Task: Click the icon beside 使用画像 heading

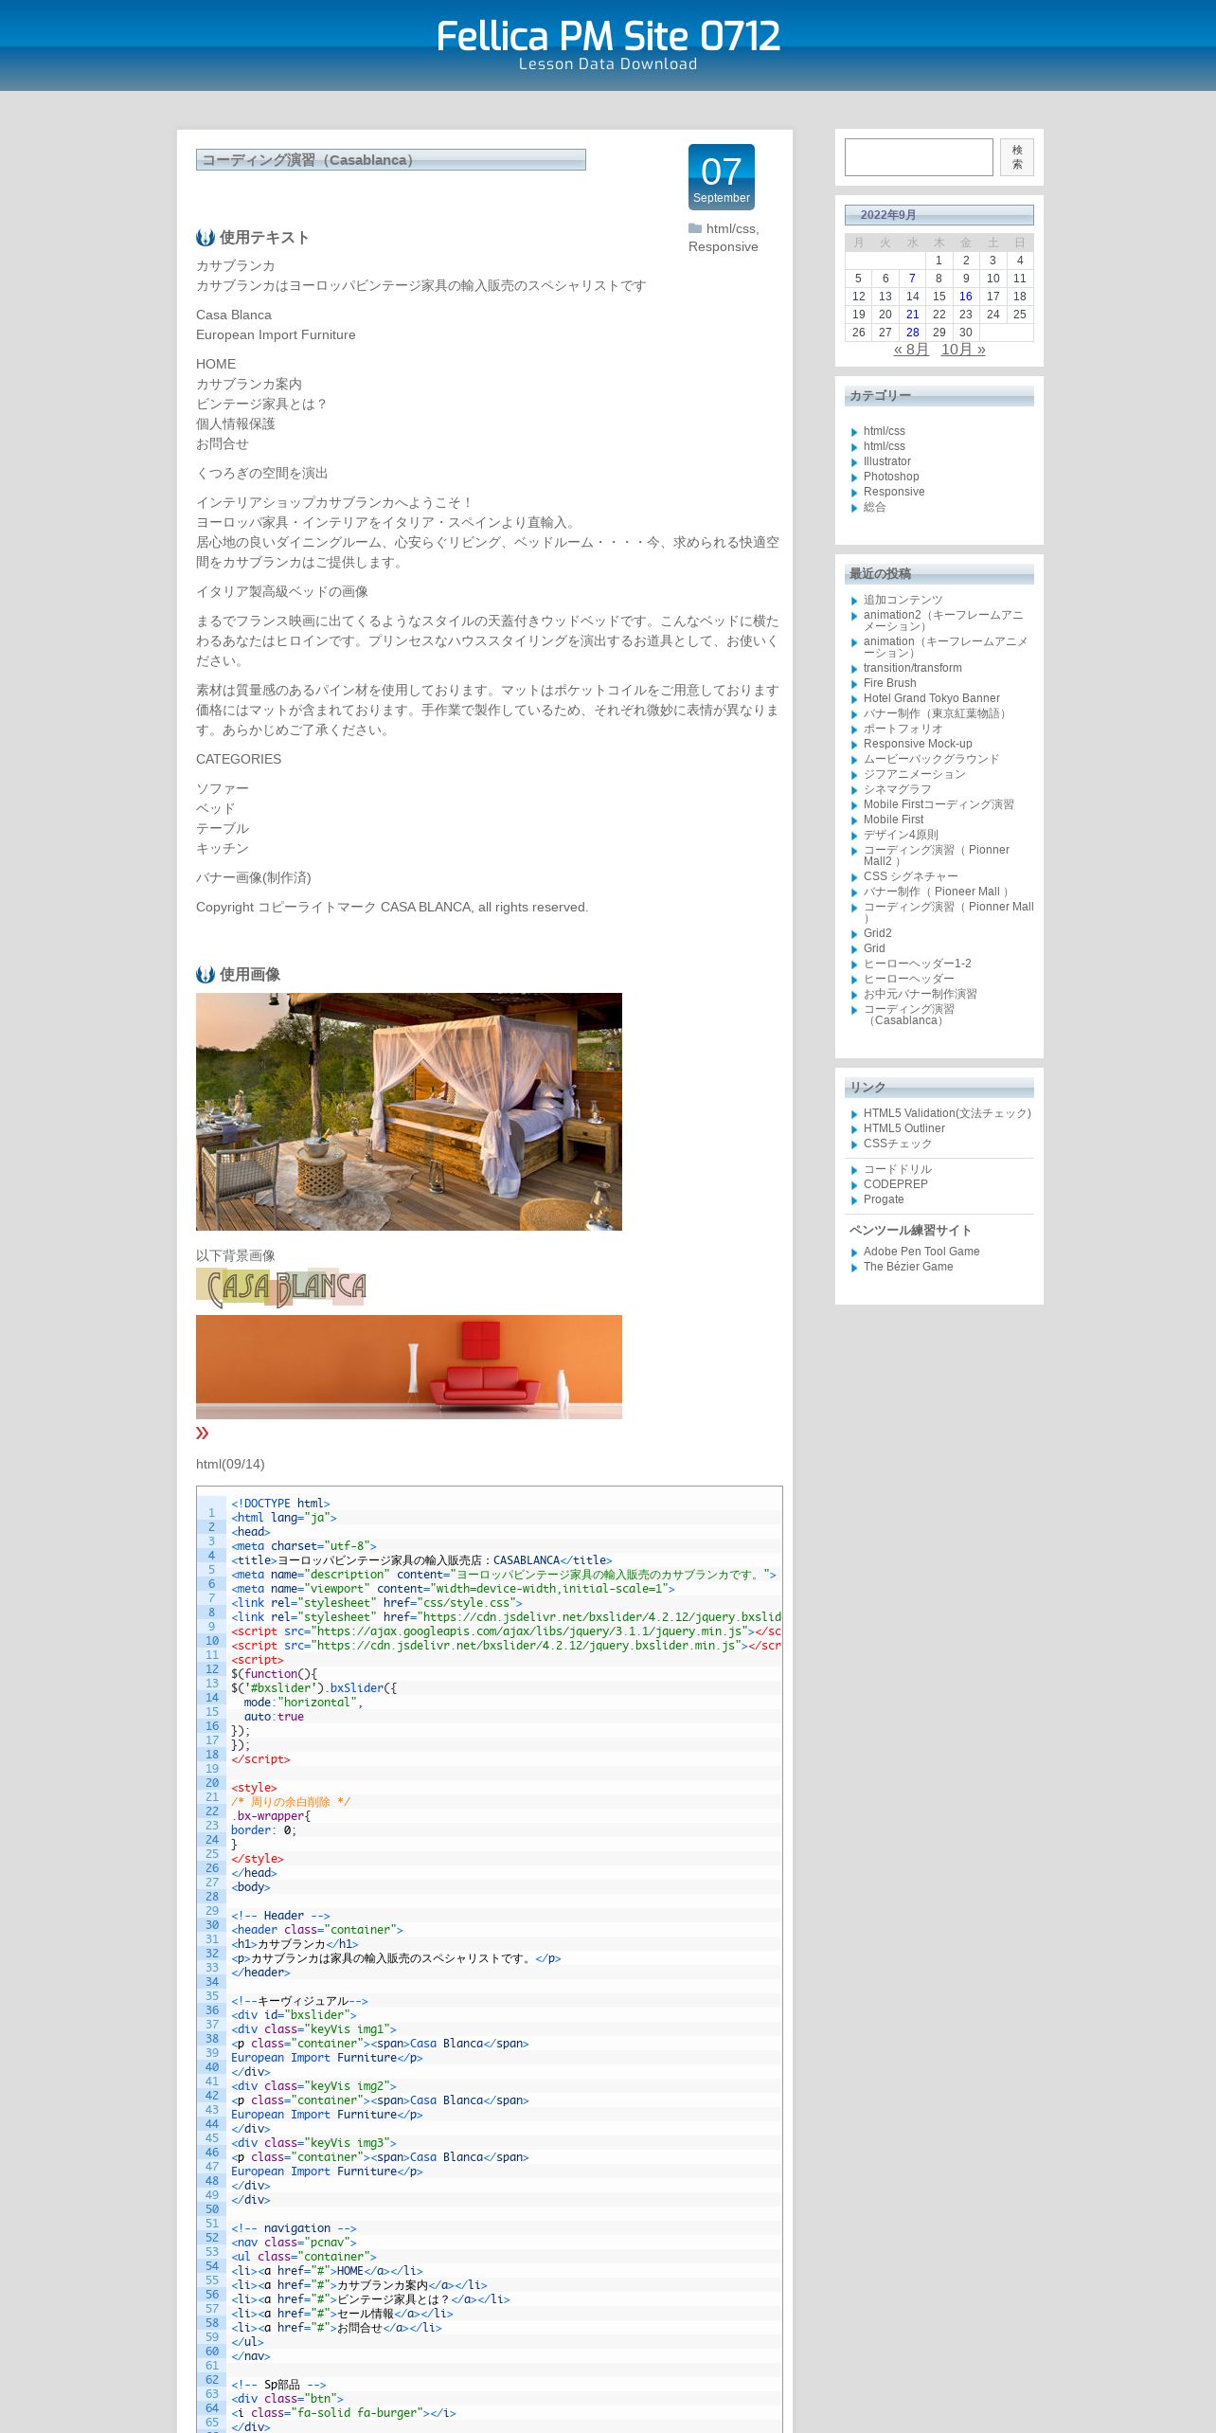Action: [x=206, y=974]
